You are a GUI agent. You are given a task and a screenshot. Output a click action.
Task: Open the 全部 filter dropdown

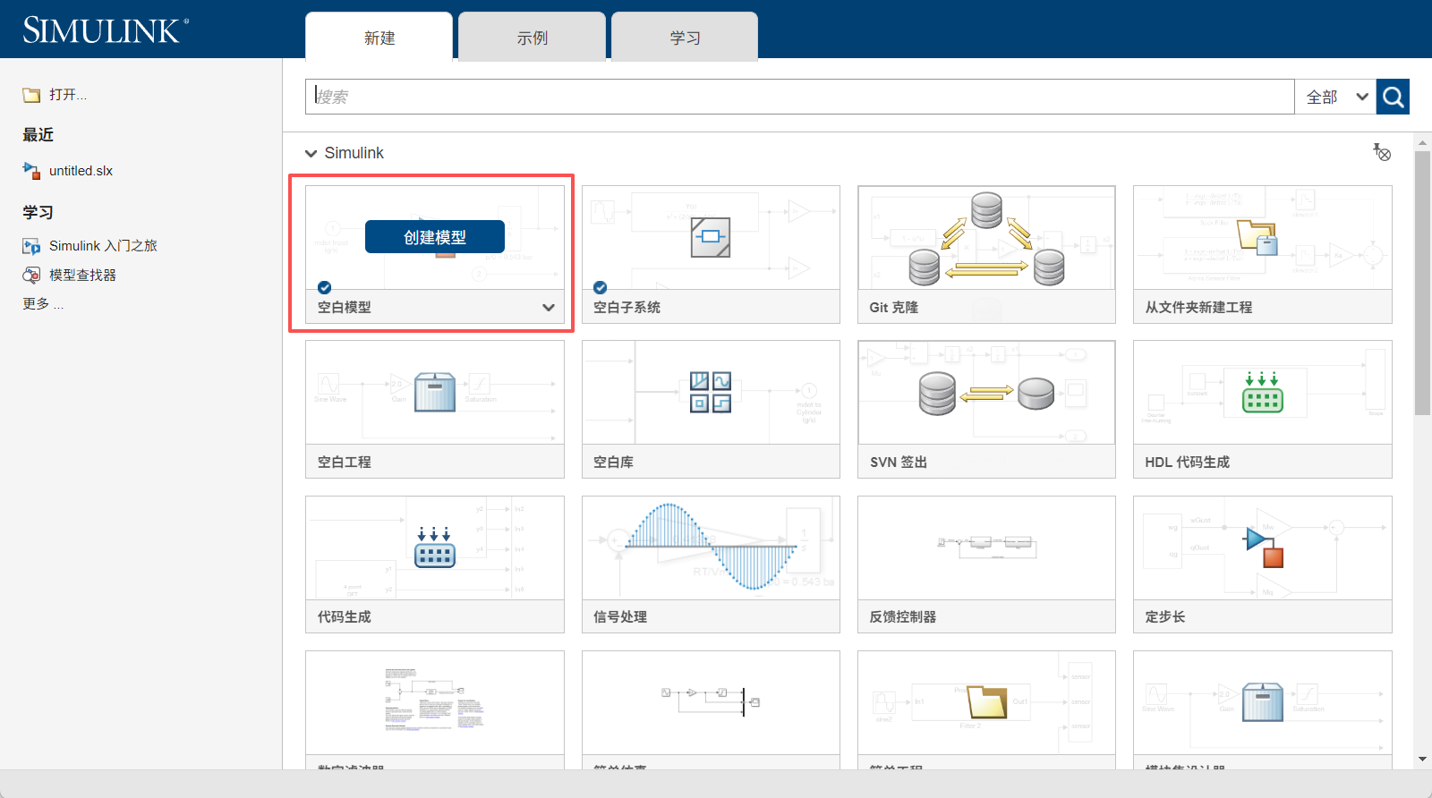(1335, 97)
